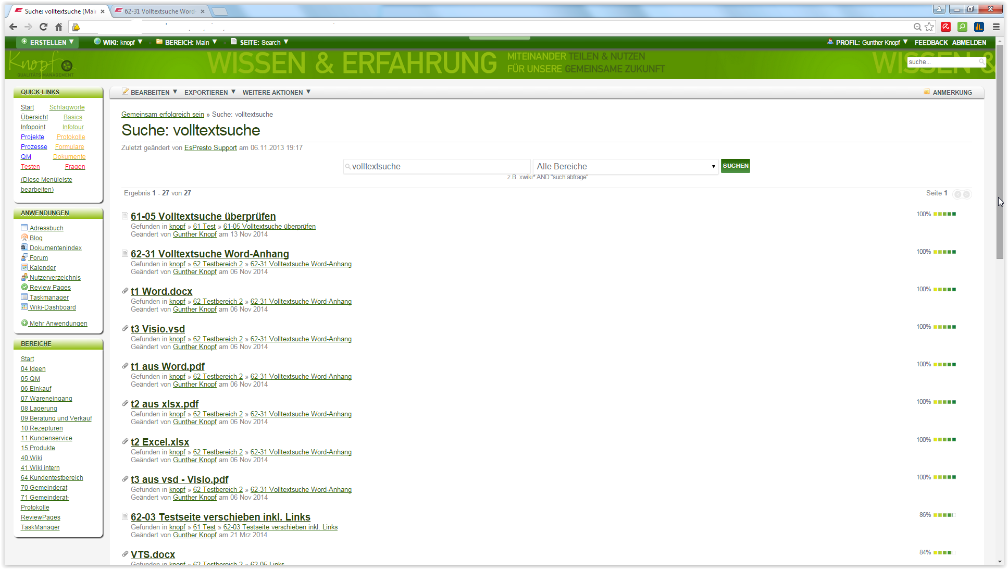This screenshot has height=569, width=1008.
Task: Open Chrome hamburger menu
Action: pos(996,27)
